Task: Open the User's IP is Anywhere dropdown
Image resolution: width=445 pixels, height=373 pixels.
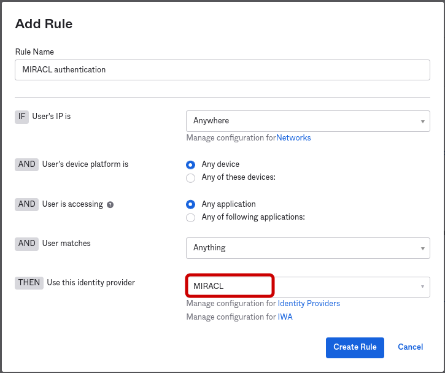Action: tap(308, 121)
